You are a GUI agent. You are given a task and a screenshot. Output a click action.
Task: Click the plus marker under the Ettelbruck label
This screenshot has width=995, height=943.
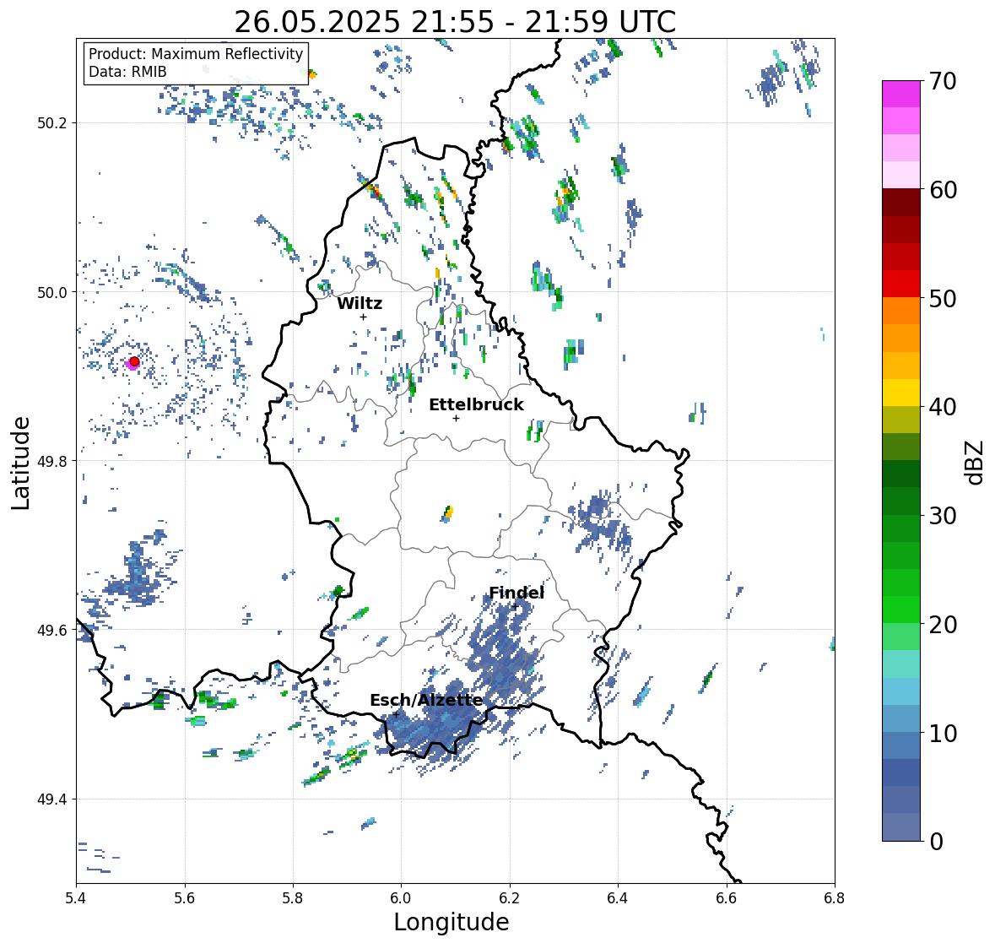tap(457, 418)
